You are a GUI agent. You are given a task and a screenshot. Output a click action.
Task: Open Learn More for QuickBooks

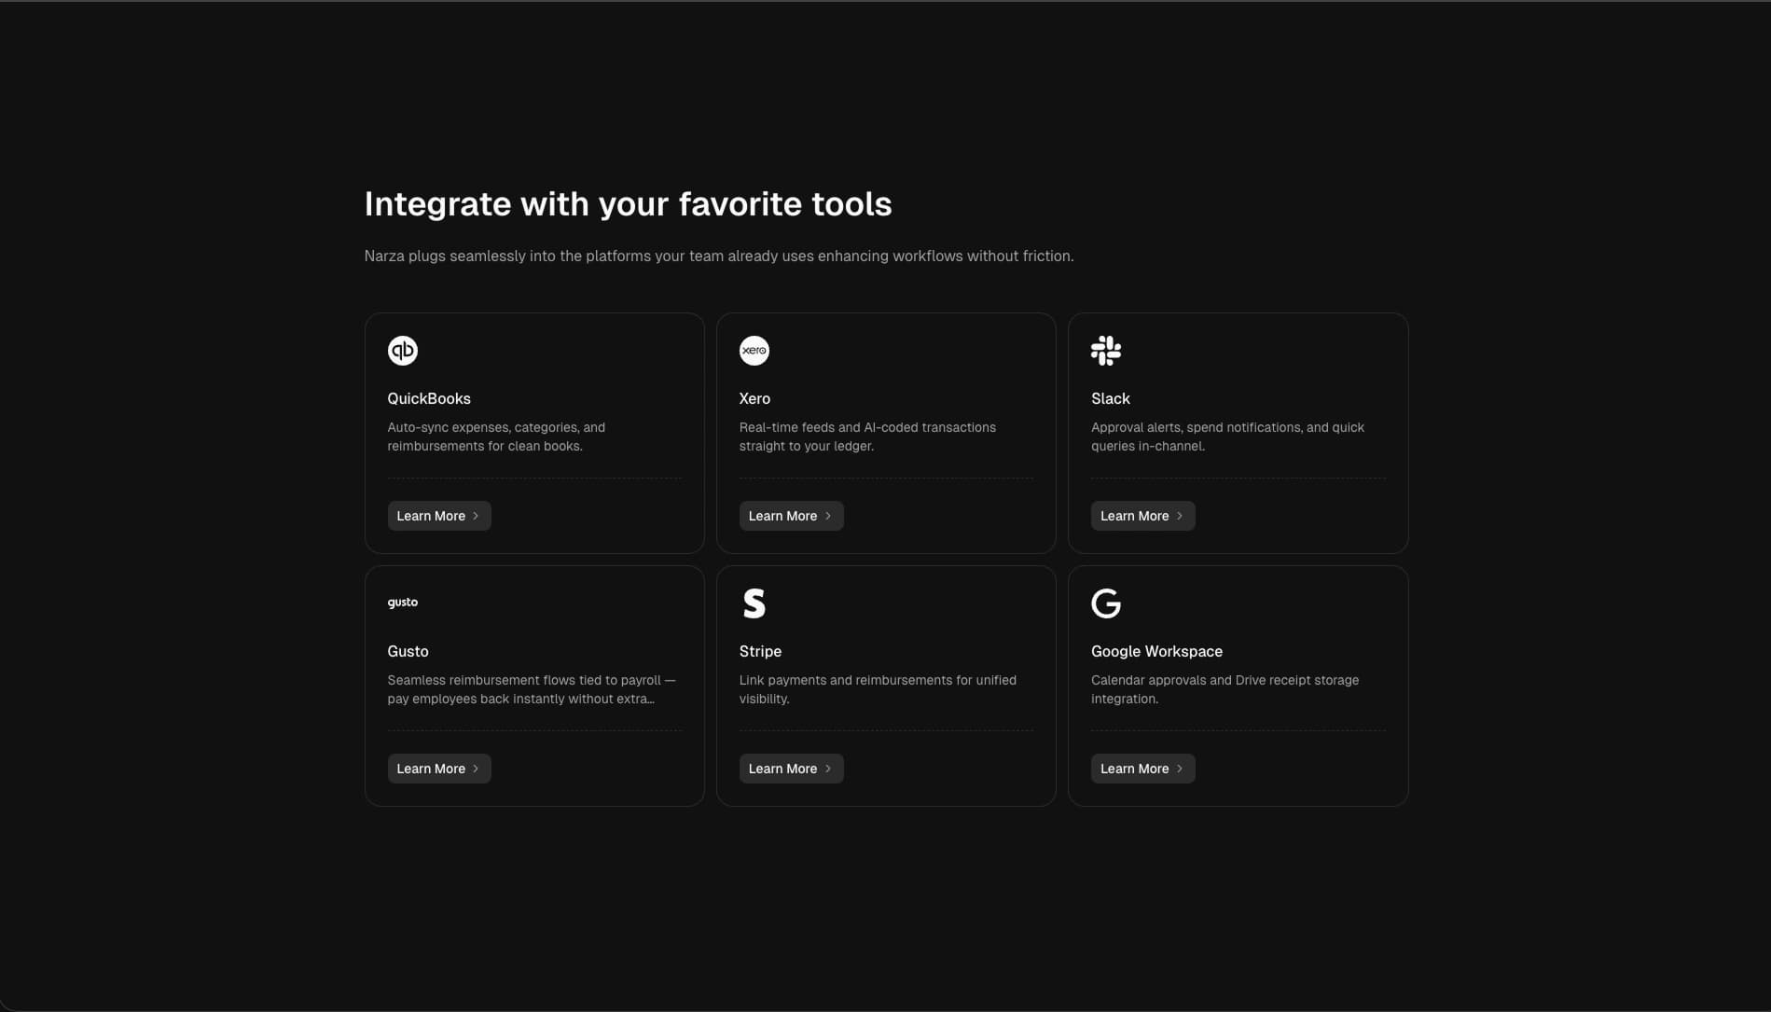click(x=439, y=516)
